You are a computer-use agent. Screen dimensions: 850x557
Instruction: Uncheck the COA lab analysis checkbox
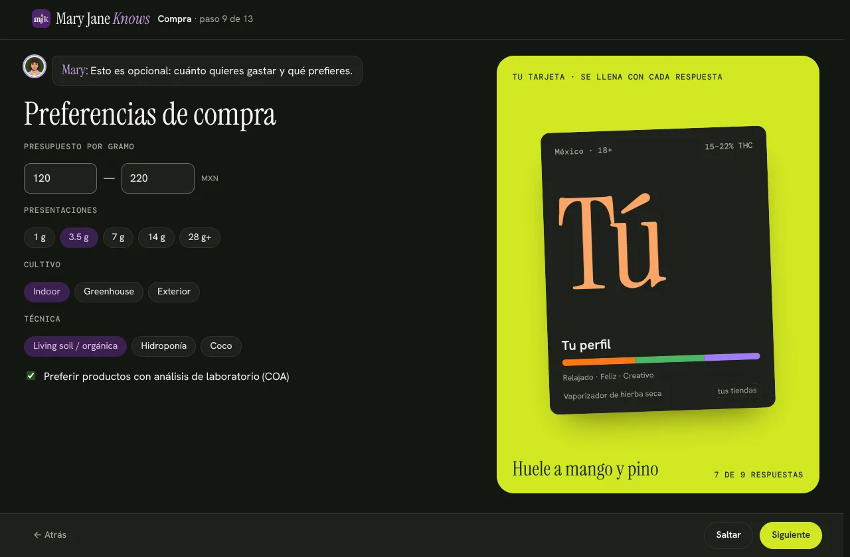[31, 376]
